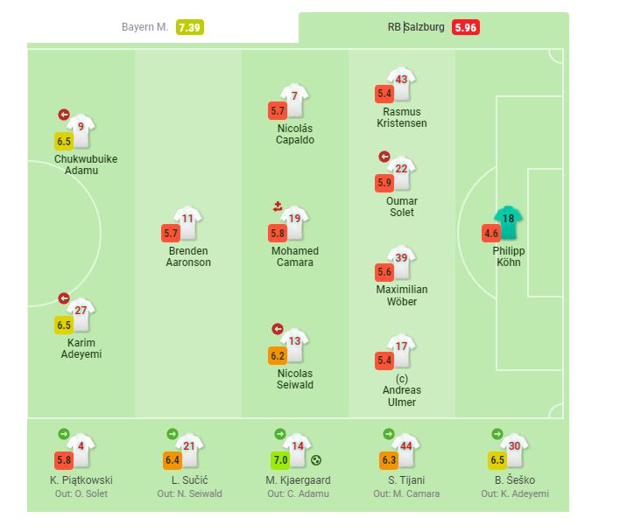Click Philipp Köhn's green goalkeeper shirt
This screenshot has width=627, height=532.
tap(508, 223)
